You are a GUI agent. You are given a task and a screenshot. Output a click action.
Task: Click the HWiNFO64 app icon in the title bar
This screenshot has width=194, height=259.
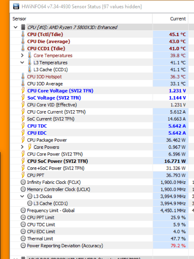tap(16, 7)
